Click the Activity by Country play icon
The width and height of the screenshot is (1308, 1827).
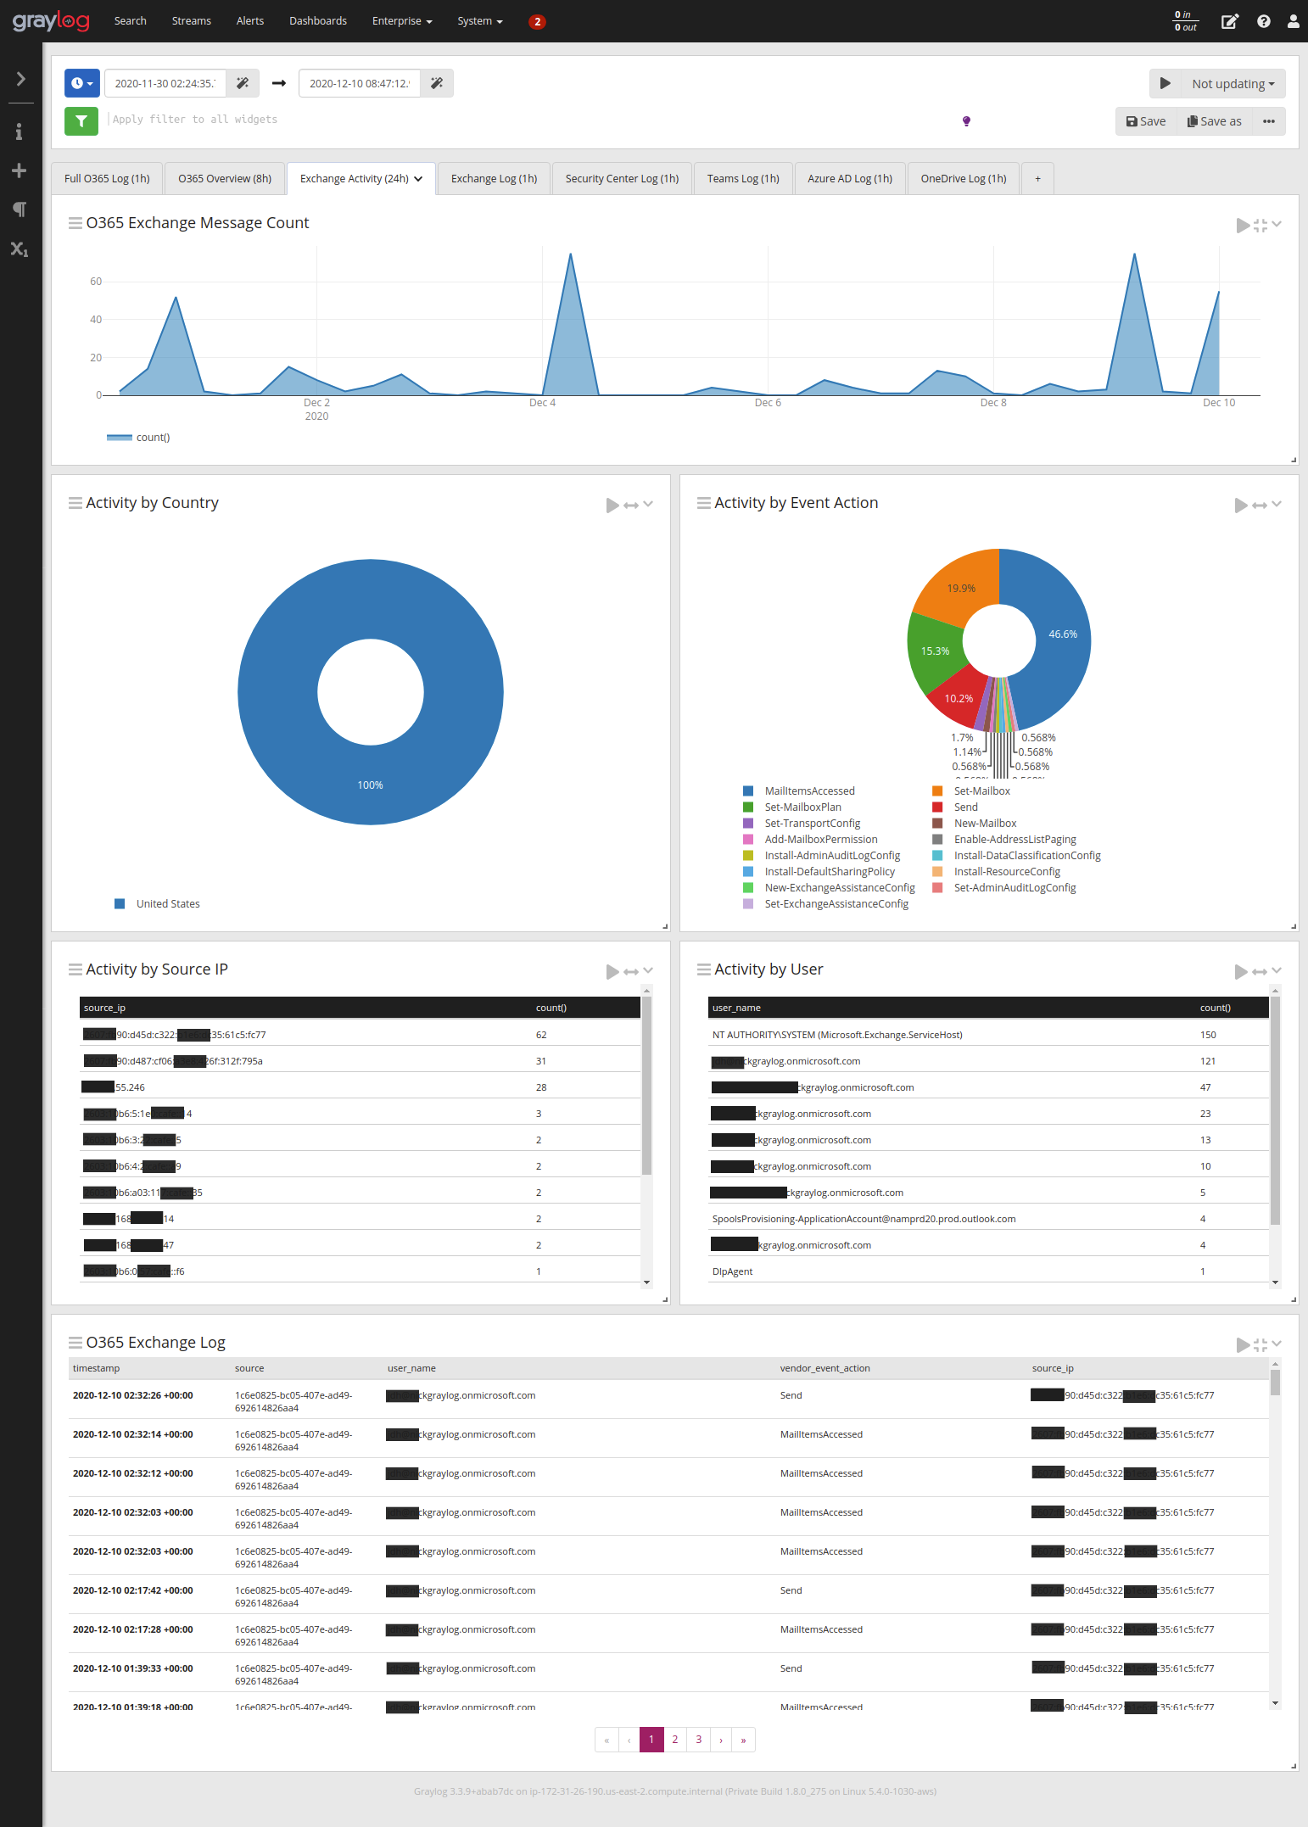point(612,505)
